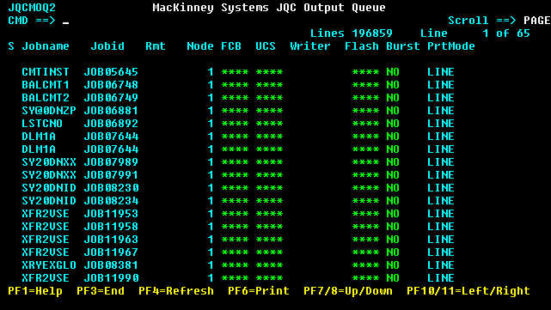Click job ID JOB11990
This screenshot has height=310, width=551.
point(111,278)
